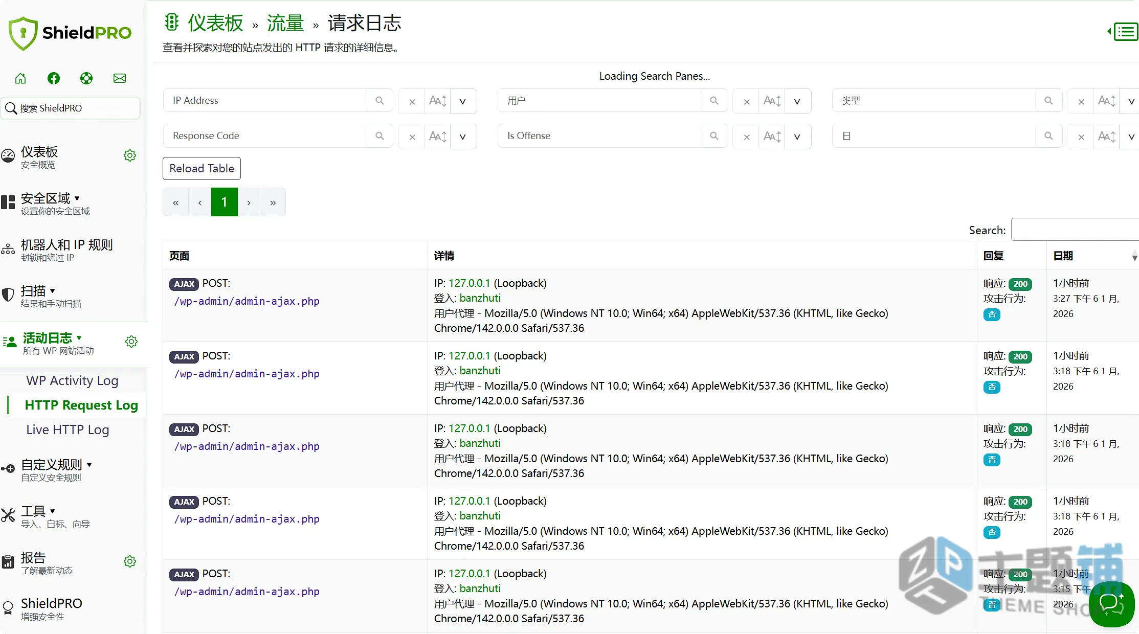Clear the Response Code filter with X
This screenshot has width=1139, height=634.
[412, 137]
